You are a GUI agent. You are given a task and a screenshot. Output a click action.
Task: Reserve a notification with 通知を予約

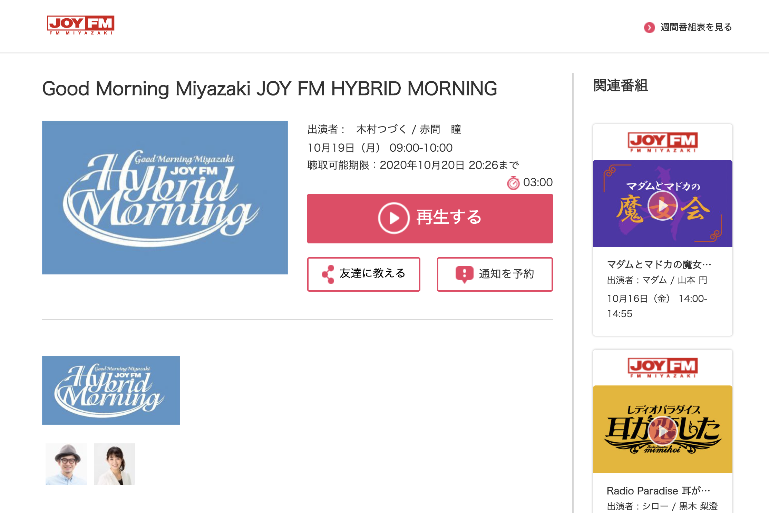pyautogui.click(x=495, y=274)
